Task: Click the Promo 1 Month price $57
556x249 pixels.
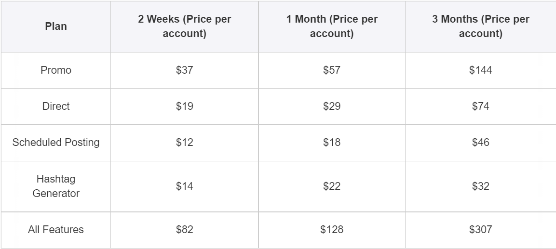Action: [x=332, y=70]
